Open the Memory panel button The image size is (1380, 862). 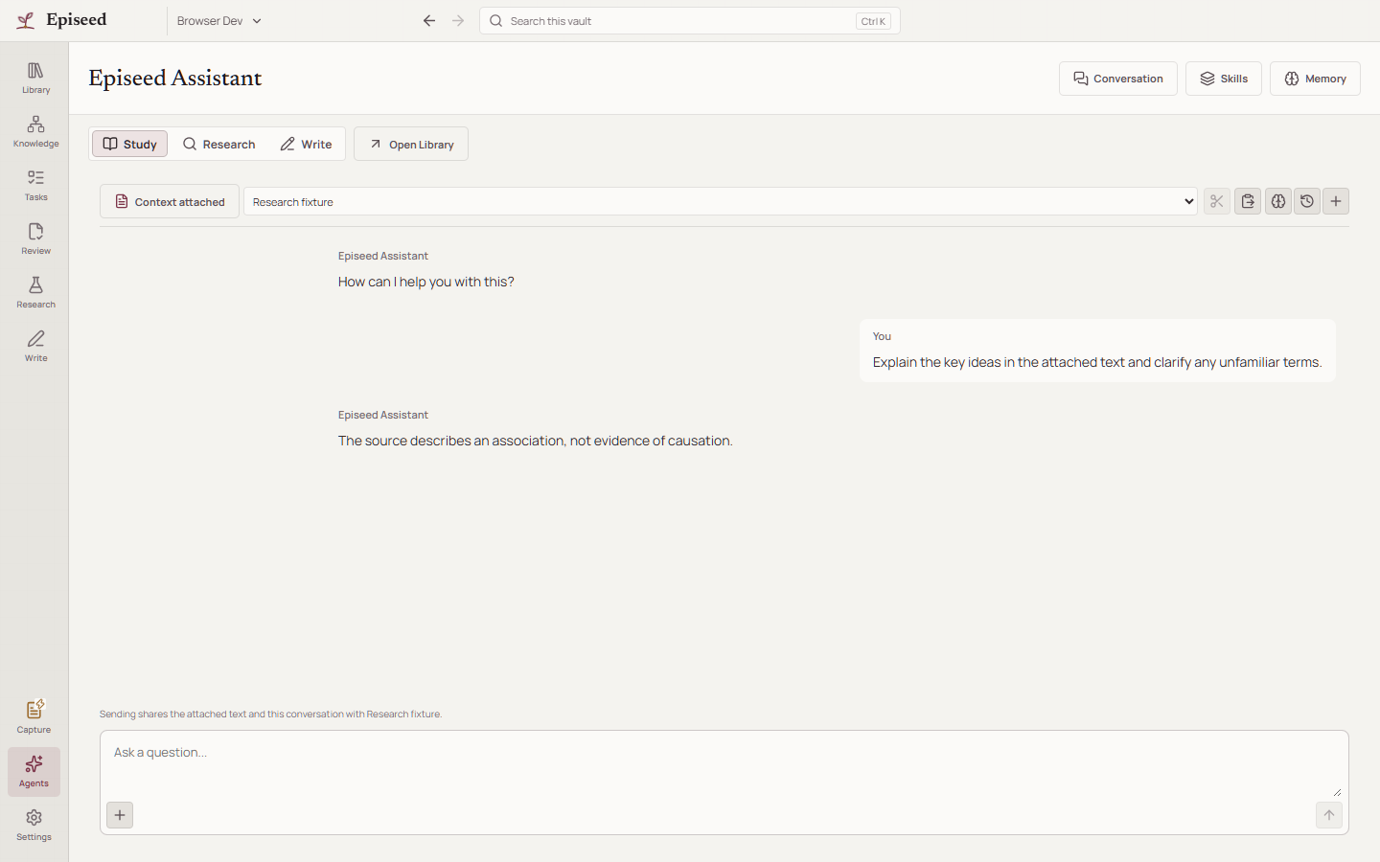(1315, 79)
